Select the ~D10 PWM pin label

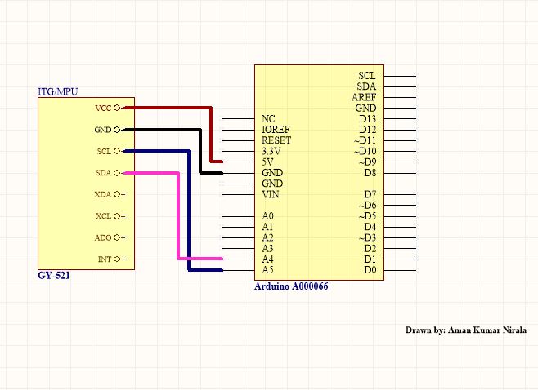365,151
